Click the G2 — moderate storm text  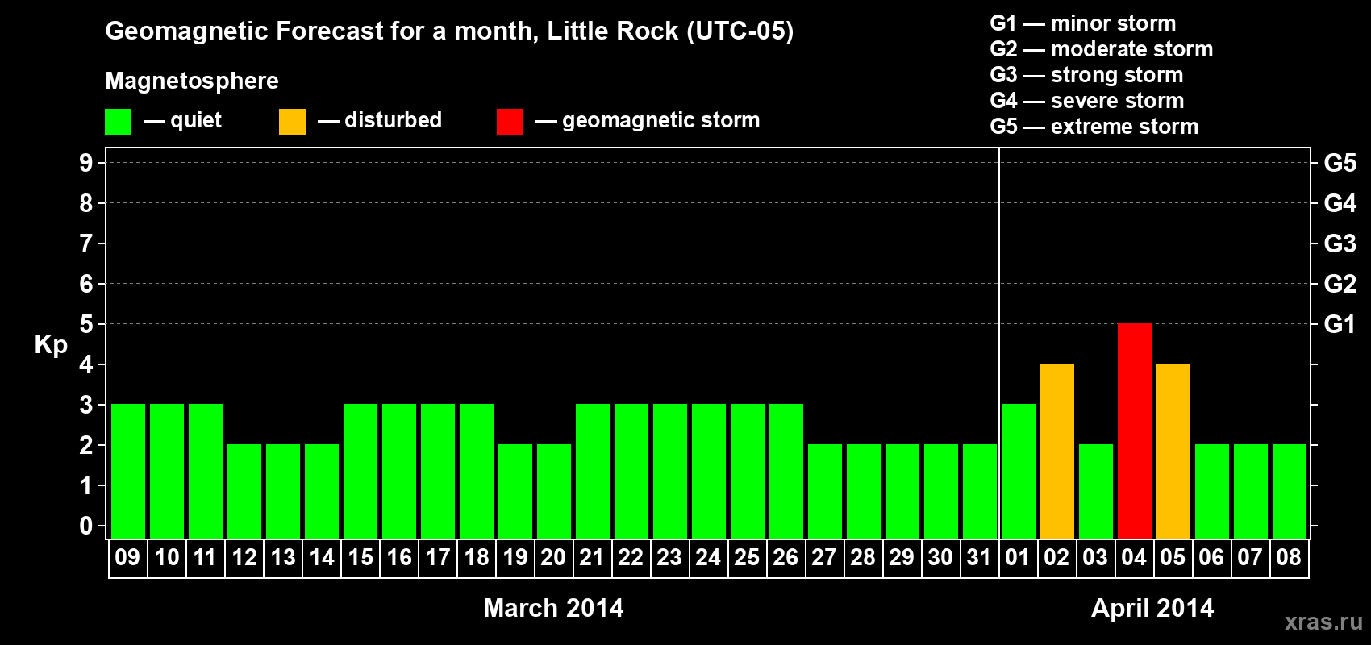(1102, 49)
